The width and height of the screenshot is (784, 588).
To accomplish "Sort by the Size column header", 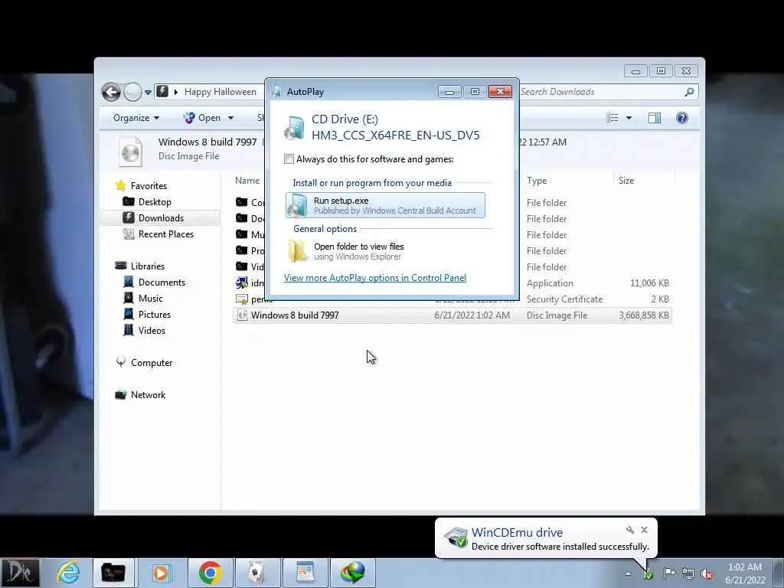I will [x=626, y=181].
